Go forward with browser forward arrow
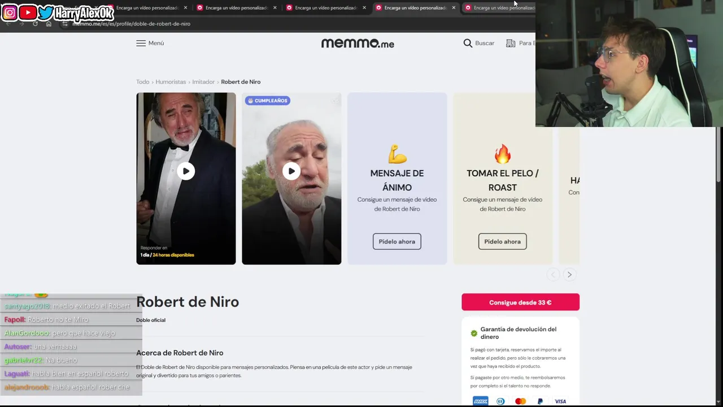723x407 pixels. pyautogui.click(x=21, y=24)
